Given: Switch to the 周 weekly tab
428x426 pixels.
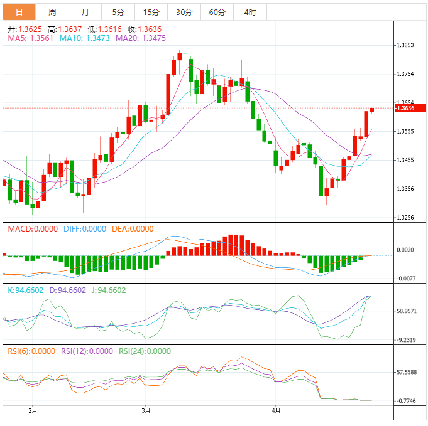Looking at the screenshot, I should pos(52,12).
